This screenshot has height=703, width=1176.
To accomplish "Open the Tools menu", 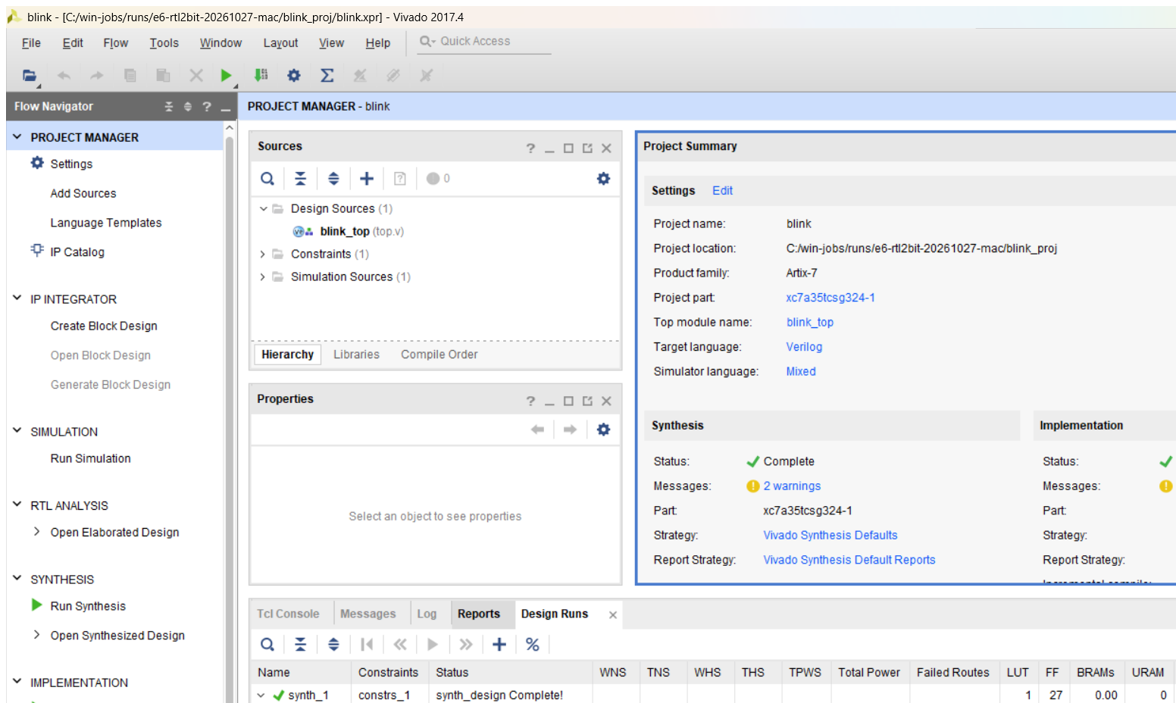I will coord(164,43).
